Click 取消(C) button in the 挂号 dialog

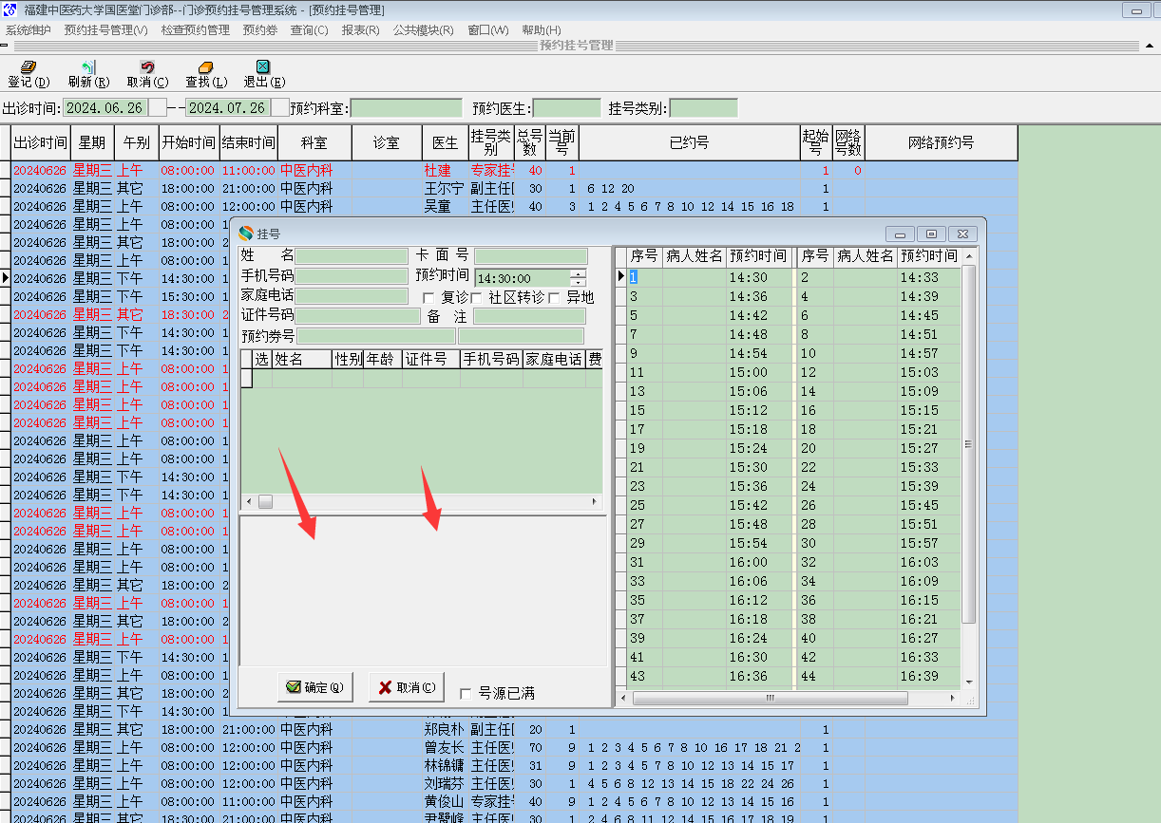click(407, 687)
